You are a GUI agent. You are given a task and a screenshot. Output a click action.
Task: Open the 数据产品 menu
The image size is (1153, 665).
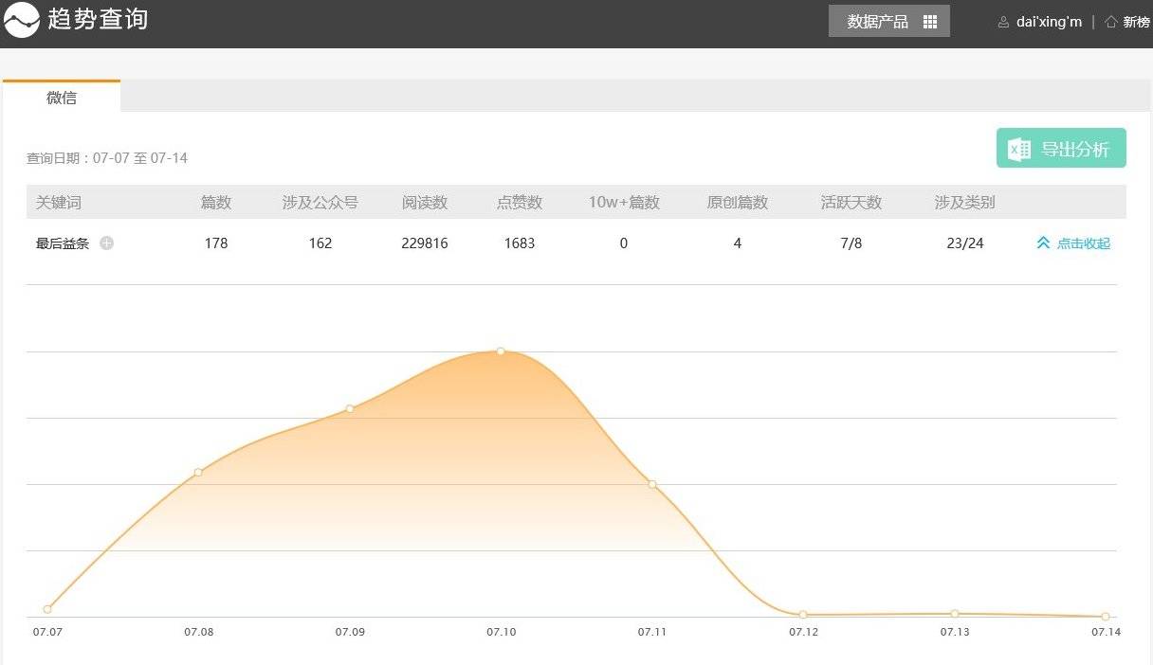(877, 22)
